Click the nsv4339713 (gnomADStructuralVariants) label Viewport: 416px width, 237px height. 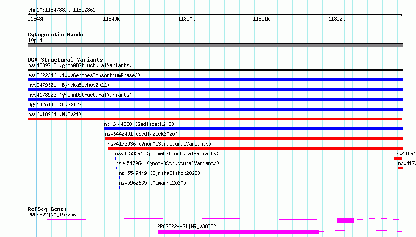80,65
